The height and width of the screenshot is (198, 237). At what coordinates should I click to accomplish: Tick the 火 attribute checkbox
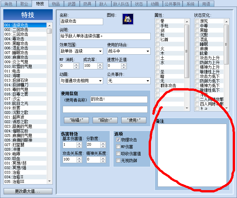[x=158, y=49]
